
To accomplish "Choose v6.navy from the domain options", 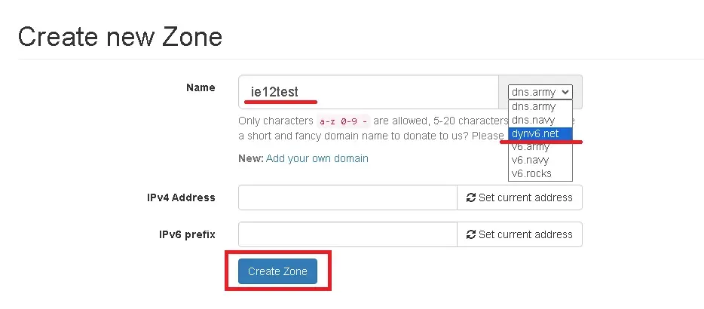I will click(531, 160).
